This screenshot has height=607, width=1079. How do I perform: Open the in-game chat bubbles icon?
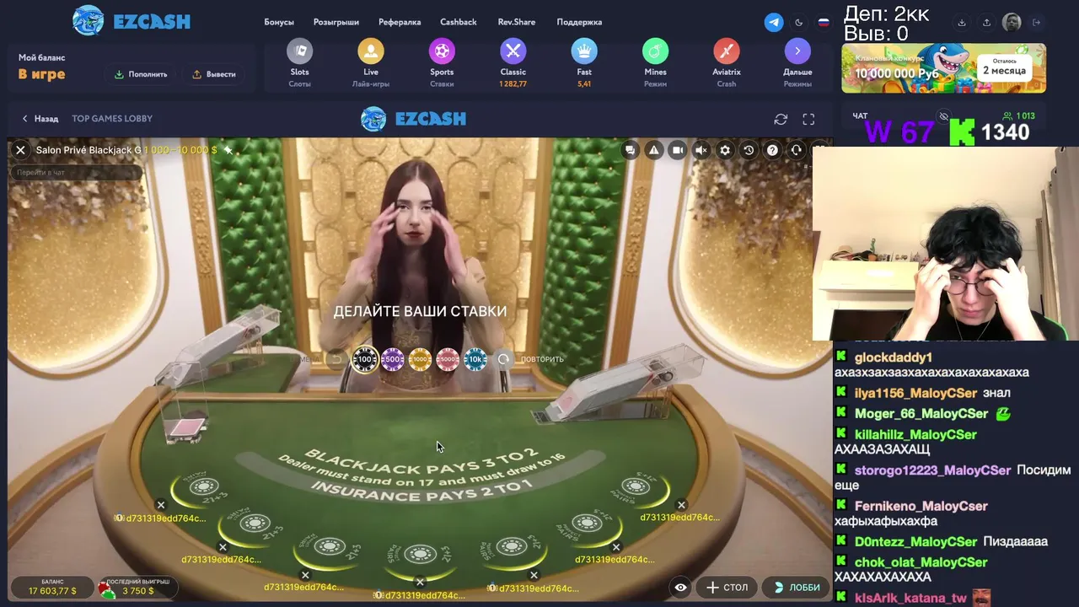click(x=630, y=150)
